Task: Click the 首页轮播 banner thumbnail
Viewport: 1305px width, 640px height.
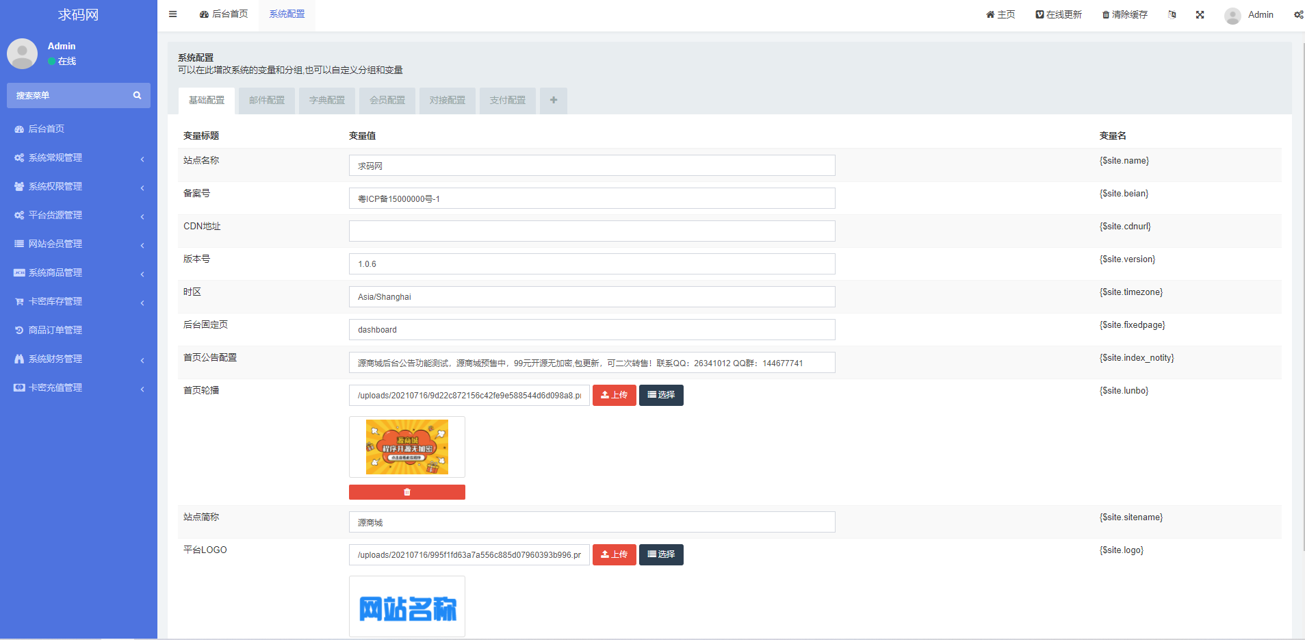Action: [406, 447]
